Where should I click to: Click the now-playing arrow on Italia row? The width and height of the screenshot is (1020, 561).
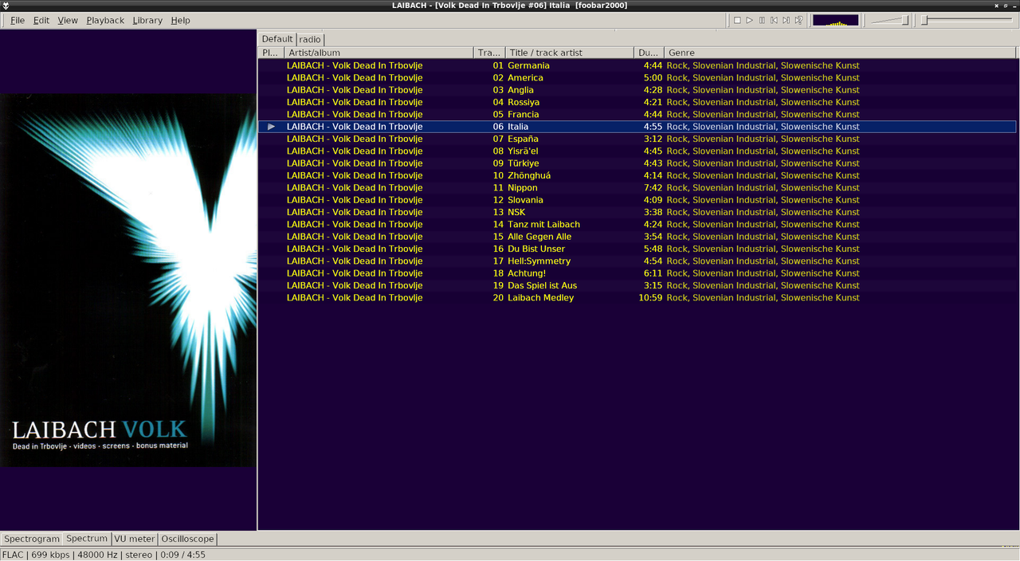click(x=272, y=127)
